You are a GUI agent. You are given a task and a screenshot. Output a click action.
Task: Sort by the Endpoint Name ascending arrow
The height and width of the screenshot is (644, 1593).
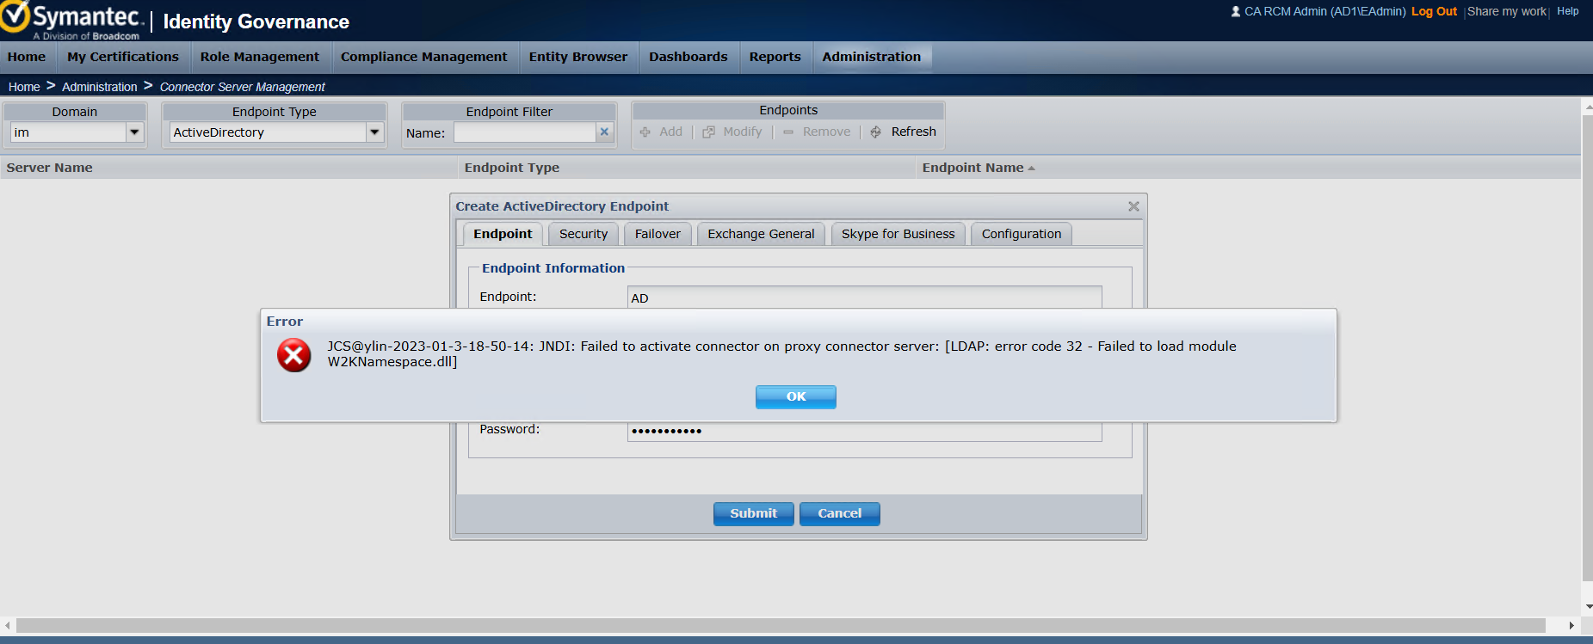[x=1031, y=169]
